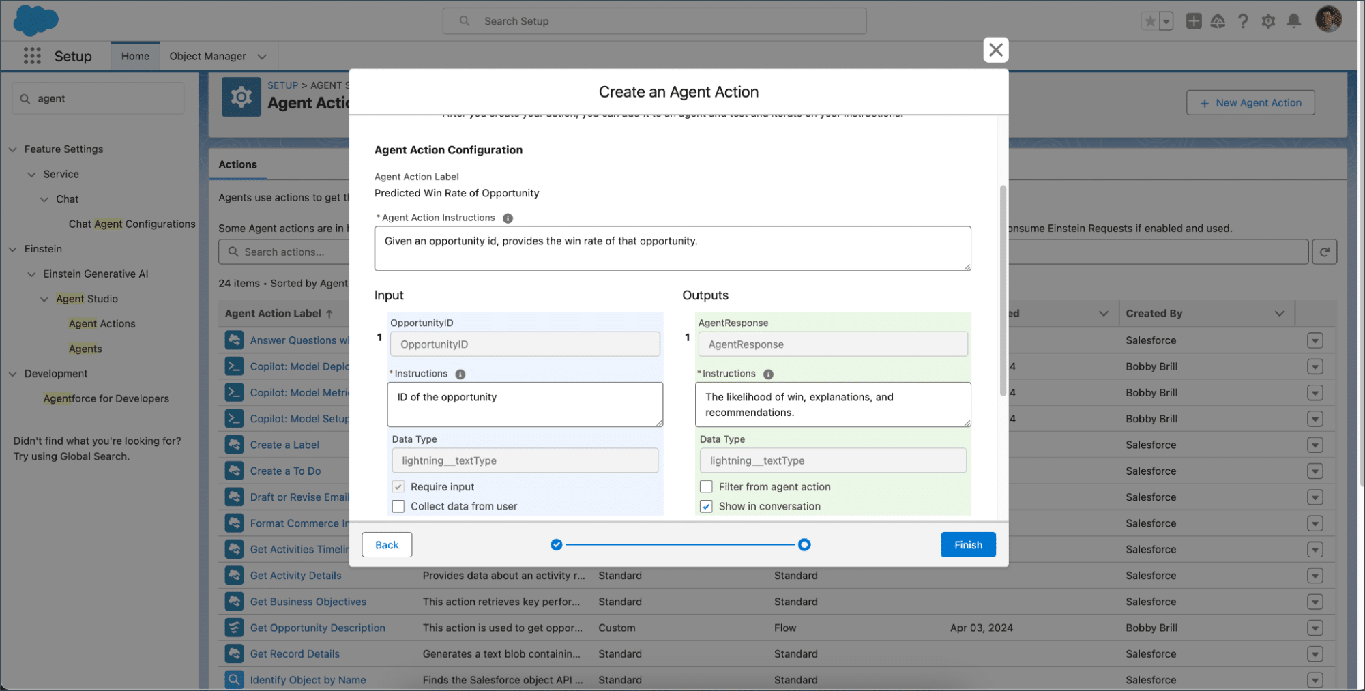Enable Filter from agent action checkbox
The width and height of the screenshot is (1365, 691).
point(706,487)
